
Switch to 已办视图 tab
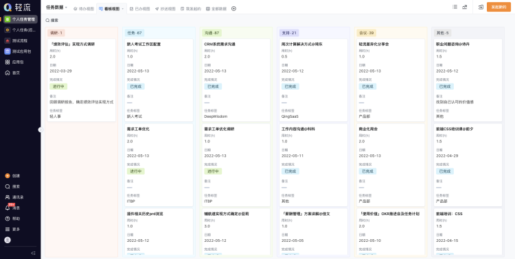(140, 9)
